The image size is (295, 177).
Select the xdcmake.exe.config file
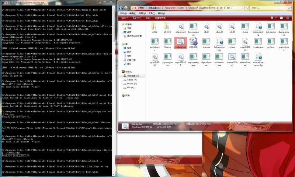pyautogui.click(x=258, y=60)
